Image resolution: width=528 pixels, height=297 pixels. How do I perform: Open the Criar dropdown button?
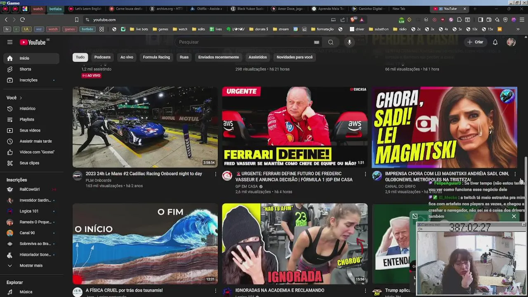[475, 42]
